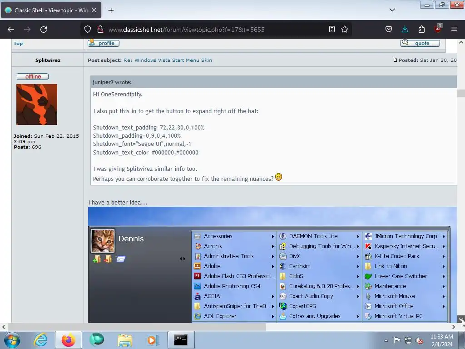Click the Debugging Tools for Windows icon
Screen dimensions: 465x349
(283, 246)
